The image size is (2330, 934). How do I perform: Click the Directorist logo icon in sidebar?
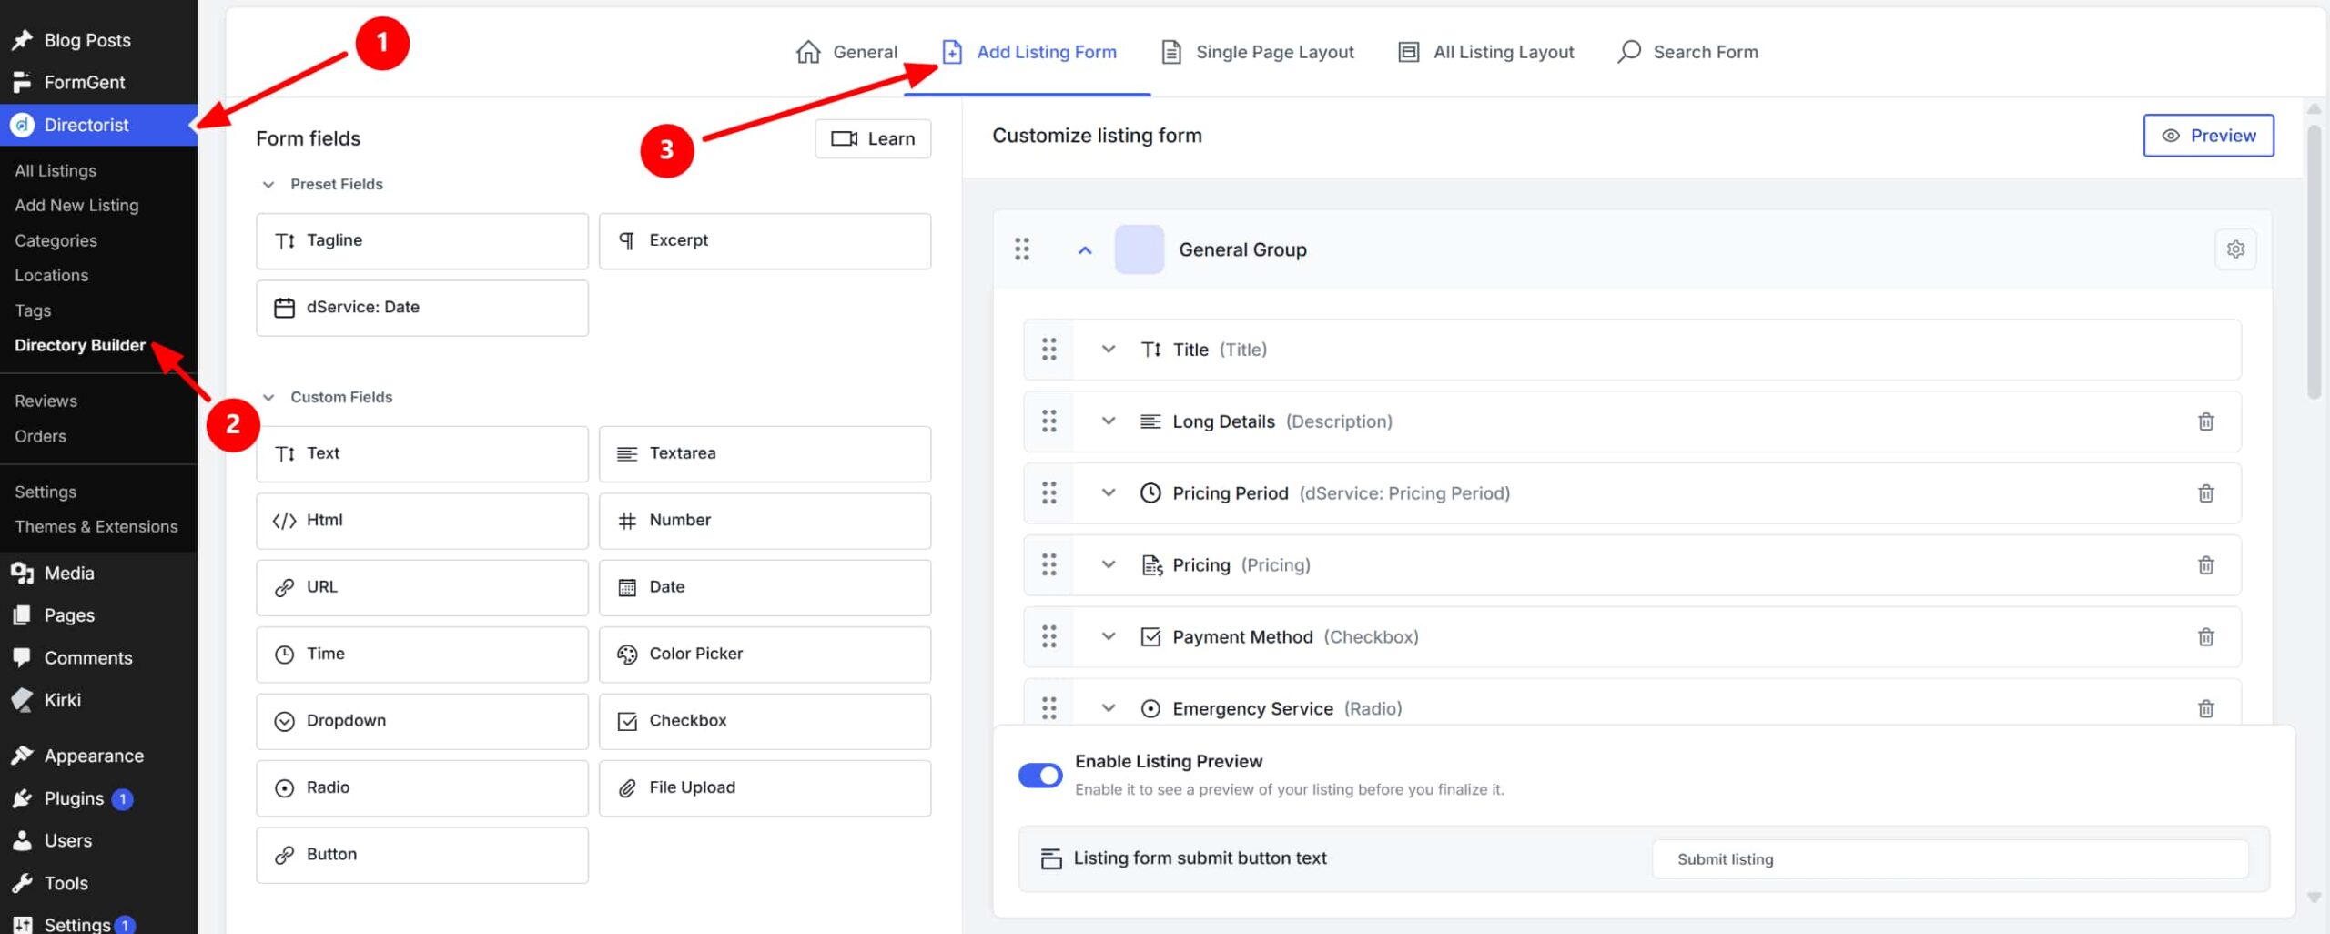coord(23,125)
